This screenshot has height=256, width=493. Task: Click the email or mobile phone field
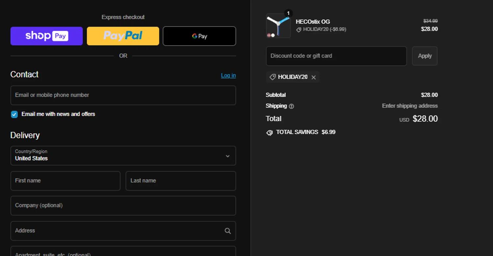(123, 95)
